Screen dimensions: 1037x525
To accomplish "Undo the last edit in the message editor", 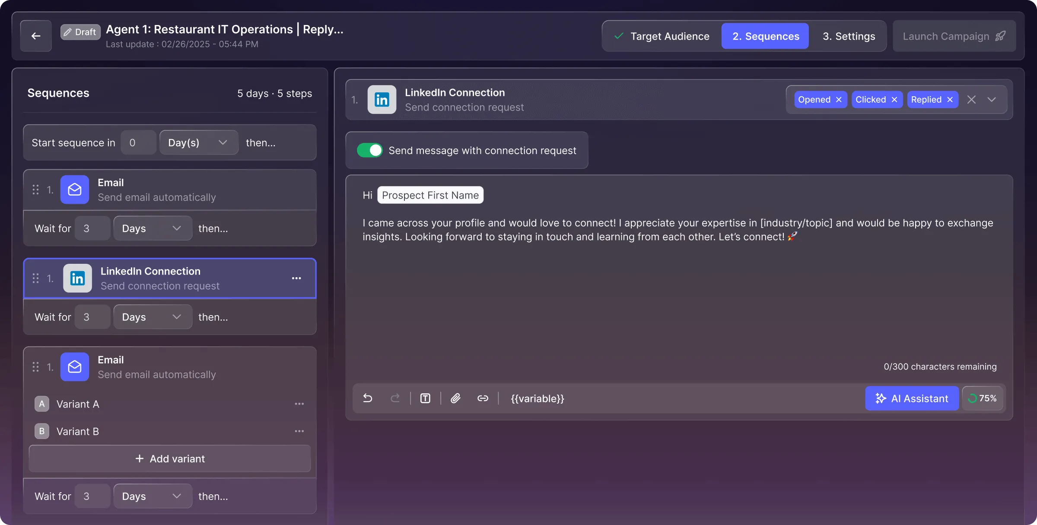I will pos(368,398).
